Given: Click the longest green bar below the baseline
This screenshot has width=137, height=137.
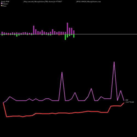Looking at the screenshot, I should [x=65, y=37].
